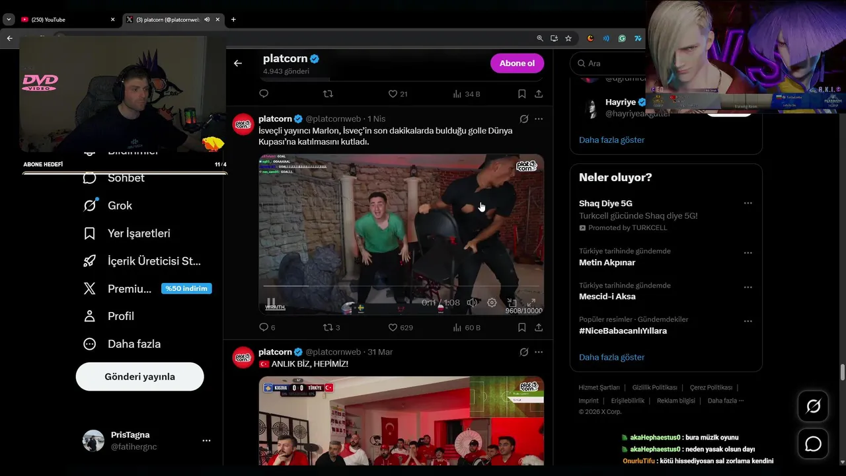The height and width of the screenshot is (476, 846).
Task: Open more options for Metin Akpınar trend
Action: [x=748, y=253]
